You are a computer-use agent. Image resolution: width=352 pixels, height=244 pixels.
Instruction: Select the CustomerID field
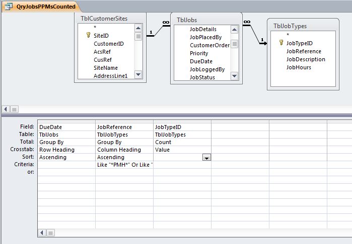[109, 44]
